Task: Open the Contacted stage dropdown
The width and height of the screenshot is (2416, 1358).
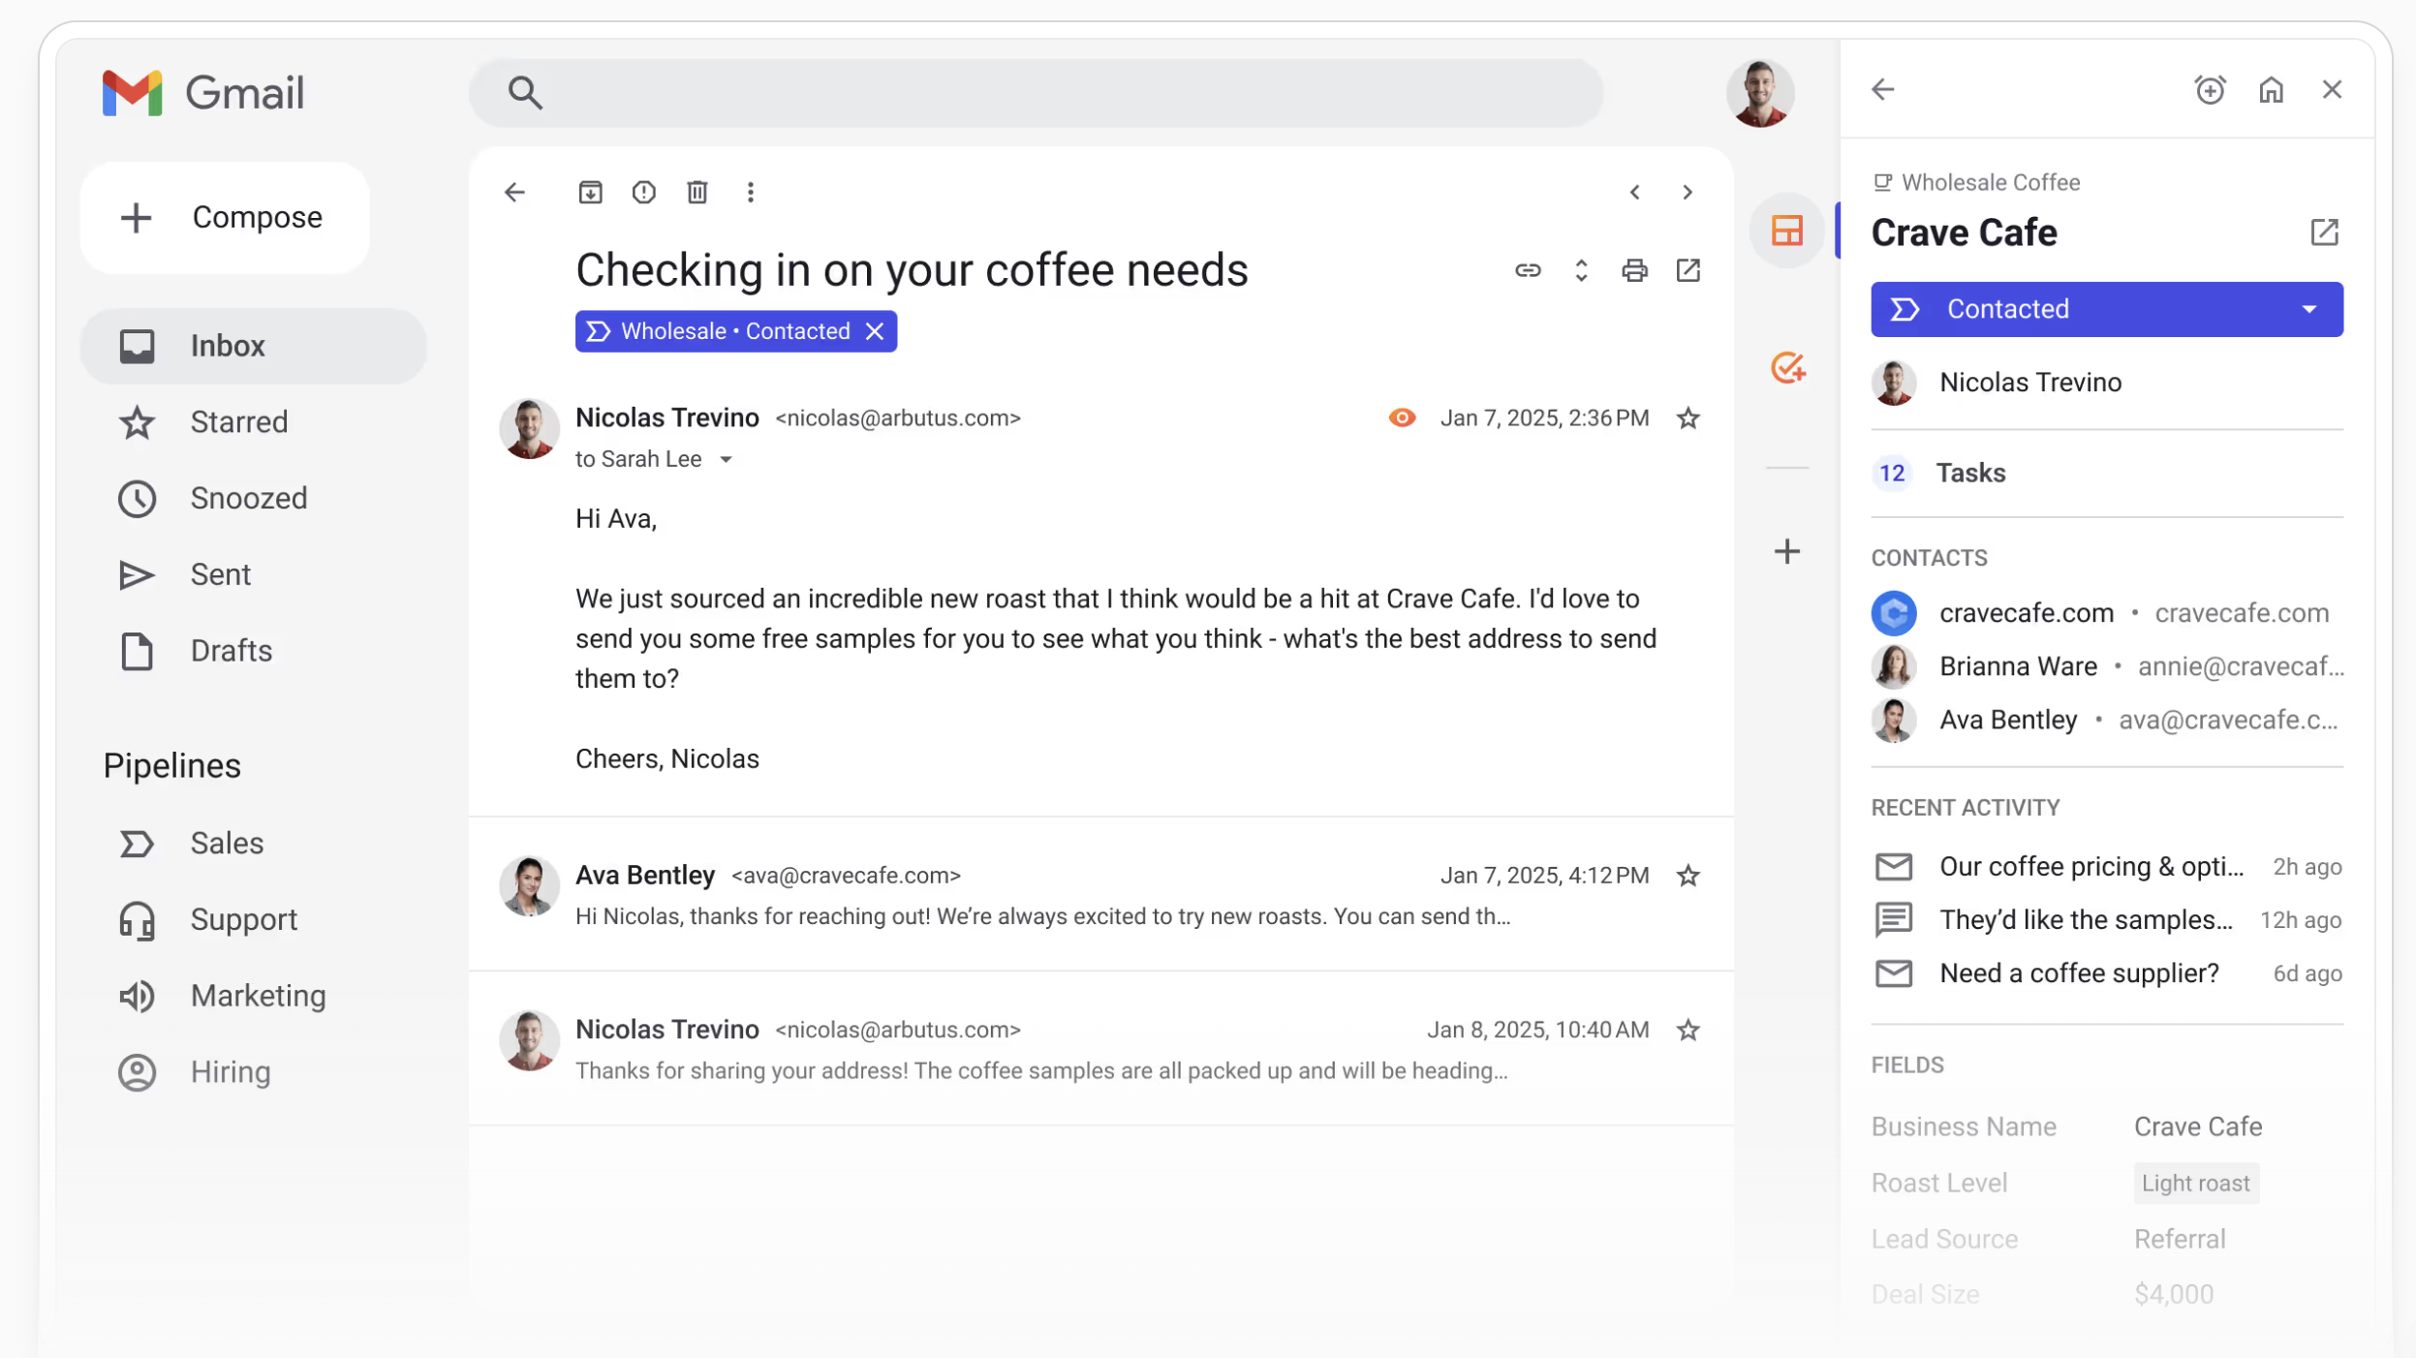Action: point(2105,309)
